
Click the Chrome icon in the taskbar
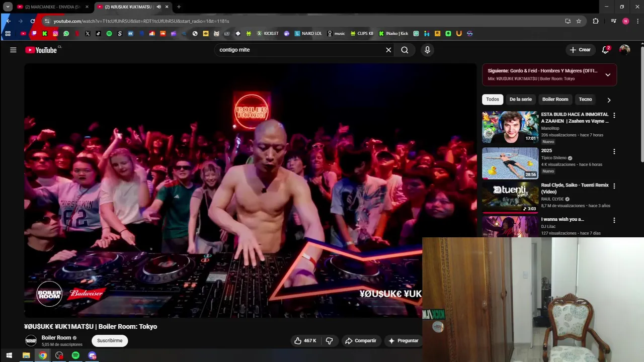pos(43,355)
